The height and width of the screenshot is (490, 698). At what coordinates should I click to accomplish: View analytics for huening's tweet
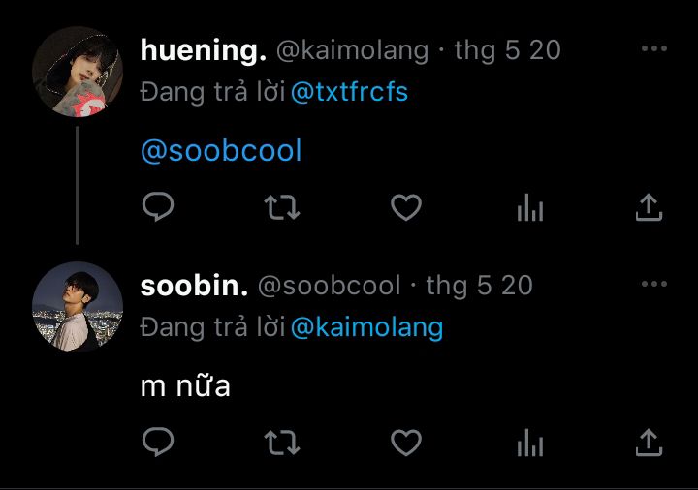click(x=530, y=207)
